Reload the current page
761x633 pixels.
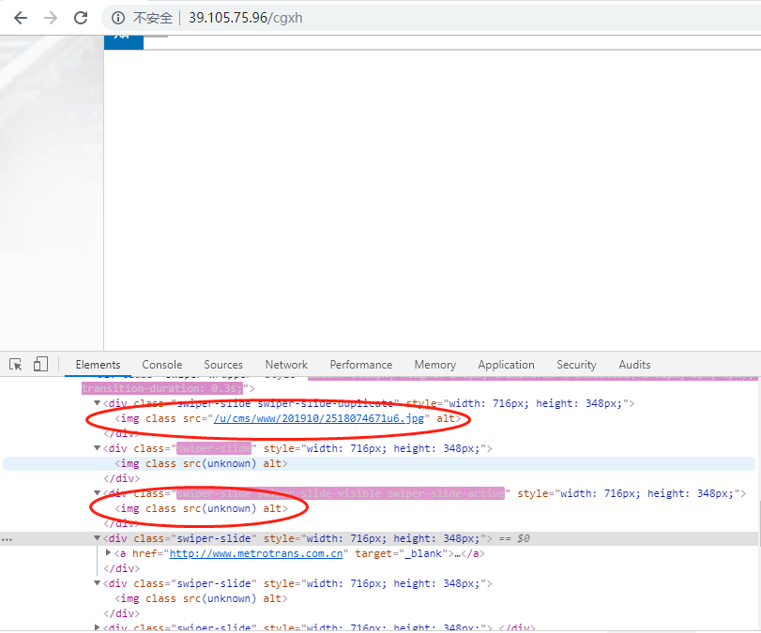tap(81, 18)
